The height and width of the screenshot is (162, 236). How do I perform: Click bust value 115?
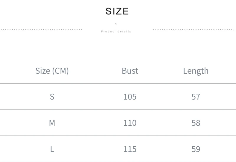point(130,149)
